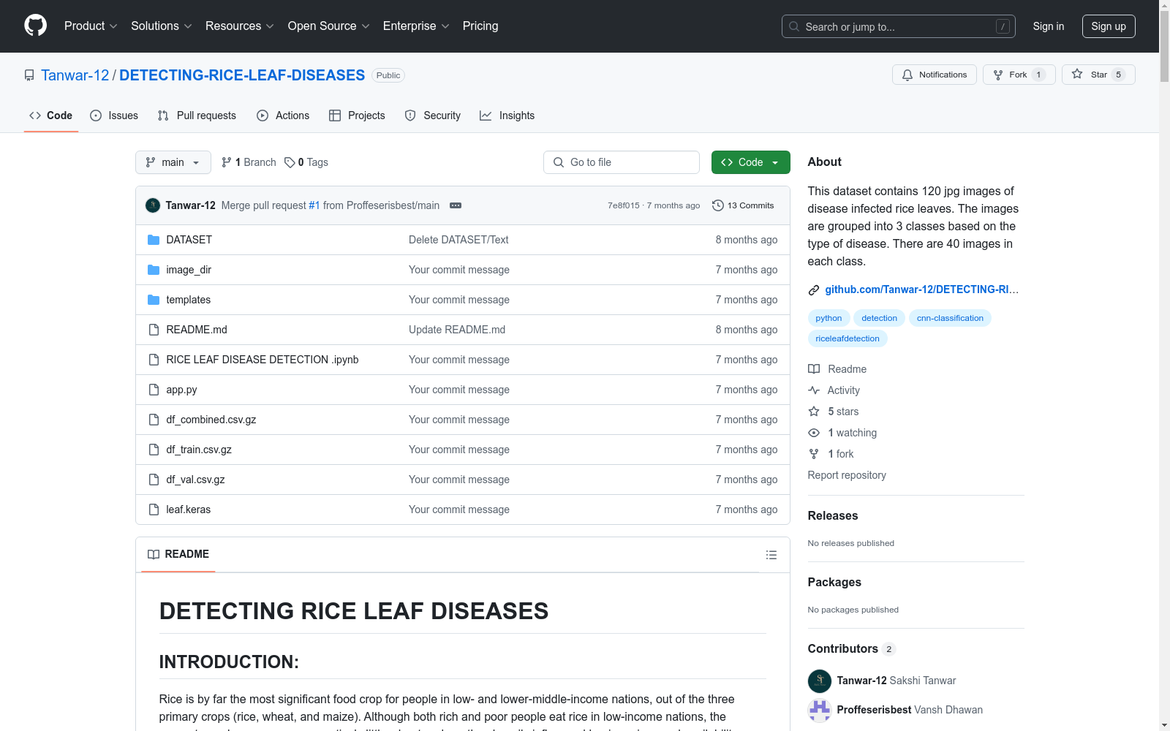
Task: Switch to the Projects tab
Action: tap(357, 115)
